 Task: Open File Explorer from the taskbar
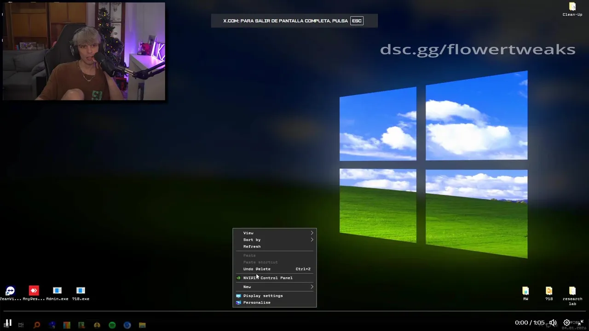coord(142,325)
